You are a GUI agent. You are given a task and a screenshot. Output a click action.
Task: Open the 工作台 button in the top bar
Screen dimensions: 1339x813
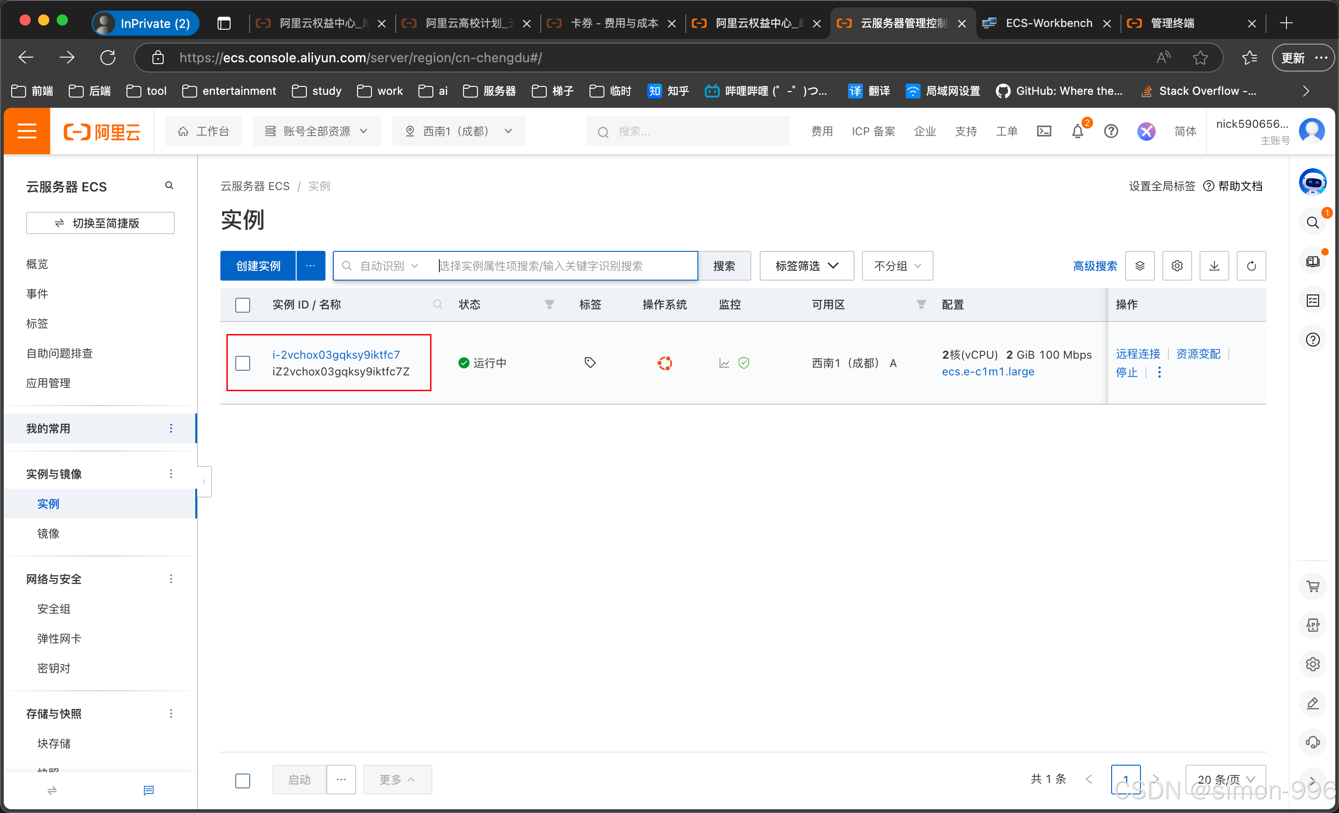pos(204,131)
